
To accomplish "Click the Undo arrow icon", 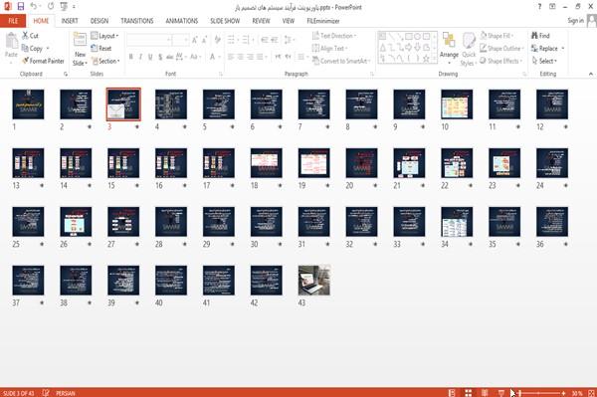I will [x=34, y=6].
